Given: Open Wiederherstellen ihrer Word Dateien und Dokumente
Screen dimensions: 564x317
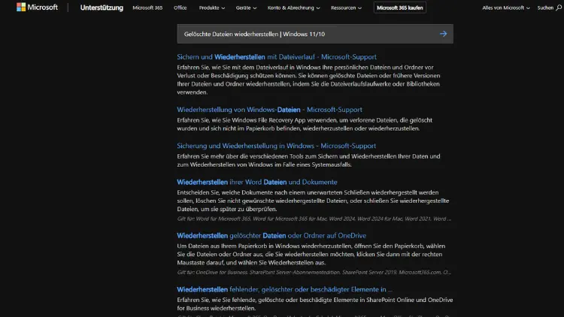Looking at the screenshot, I should coord(257,183).
